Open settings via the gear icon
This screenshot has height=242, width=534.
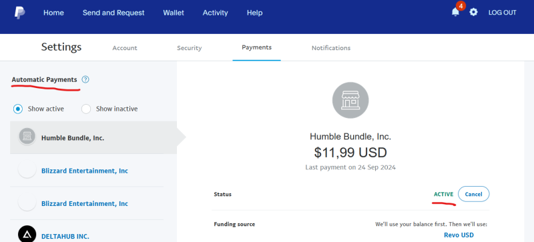[473, 12]
